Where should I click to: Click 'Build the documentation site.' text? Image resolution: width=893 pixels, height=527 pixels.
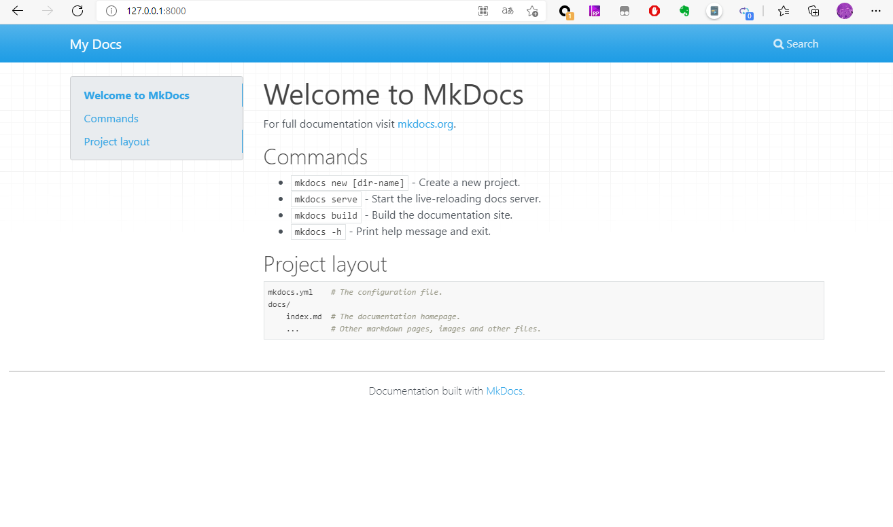coord(442,215)
